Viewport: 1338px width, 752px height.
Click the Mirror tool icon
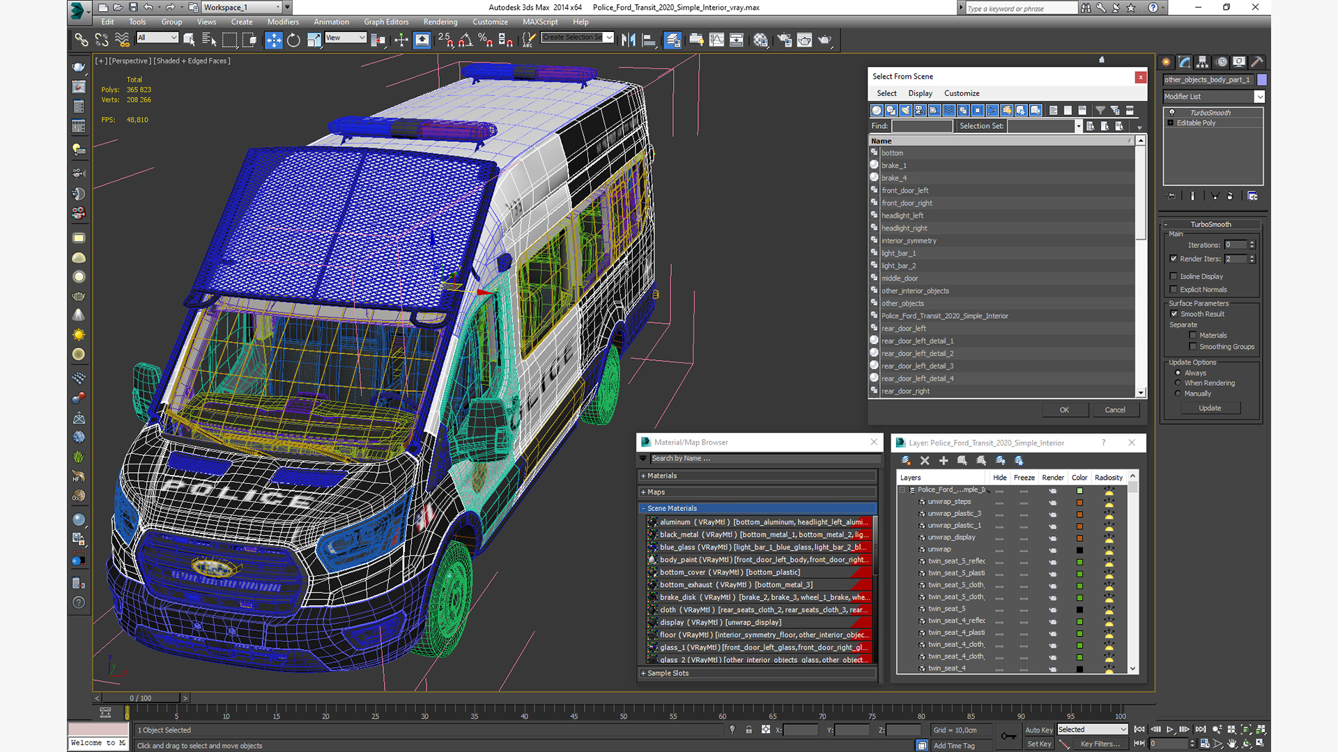point(629,40)
